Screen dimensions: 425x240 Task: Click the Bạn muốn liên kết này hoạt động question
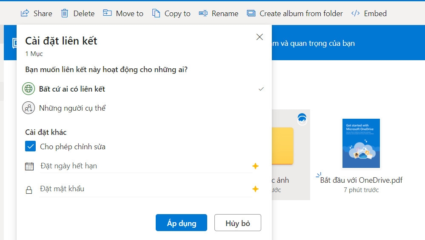(106, 70)
